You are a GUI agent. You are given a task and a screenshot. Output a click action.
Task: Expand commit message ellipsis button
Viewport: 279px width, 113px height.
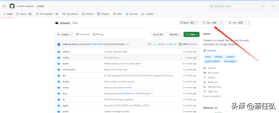[128, 44]
